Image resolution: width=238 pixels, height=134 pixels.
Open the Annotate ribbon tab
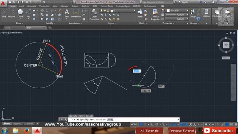32,6
